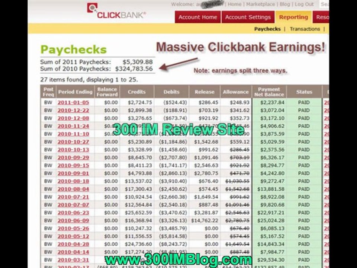Image resolution: width=357 pixels, height=268 pixels.
Task: Click the Pmt Freq column header
Action: [48, 92]
